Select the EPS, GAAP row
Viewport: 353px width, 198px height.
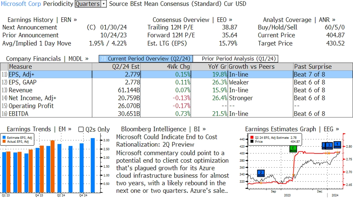pos(176,82)
